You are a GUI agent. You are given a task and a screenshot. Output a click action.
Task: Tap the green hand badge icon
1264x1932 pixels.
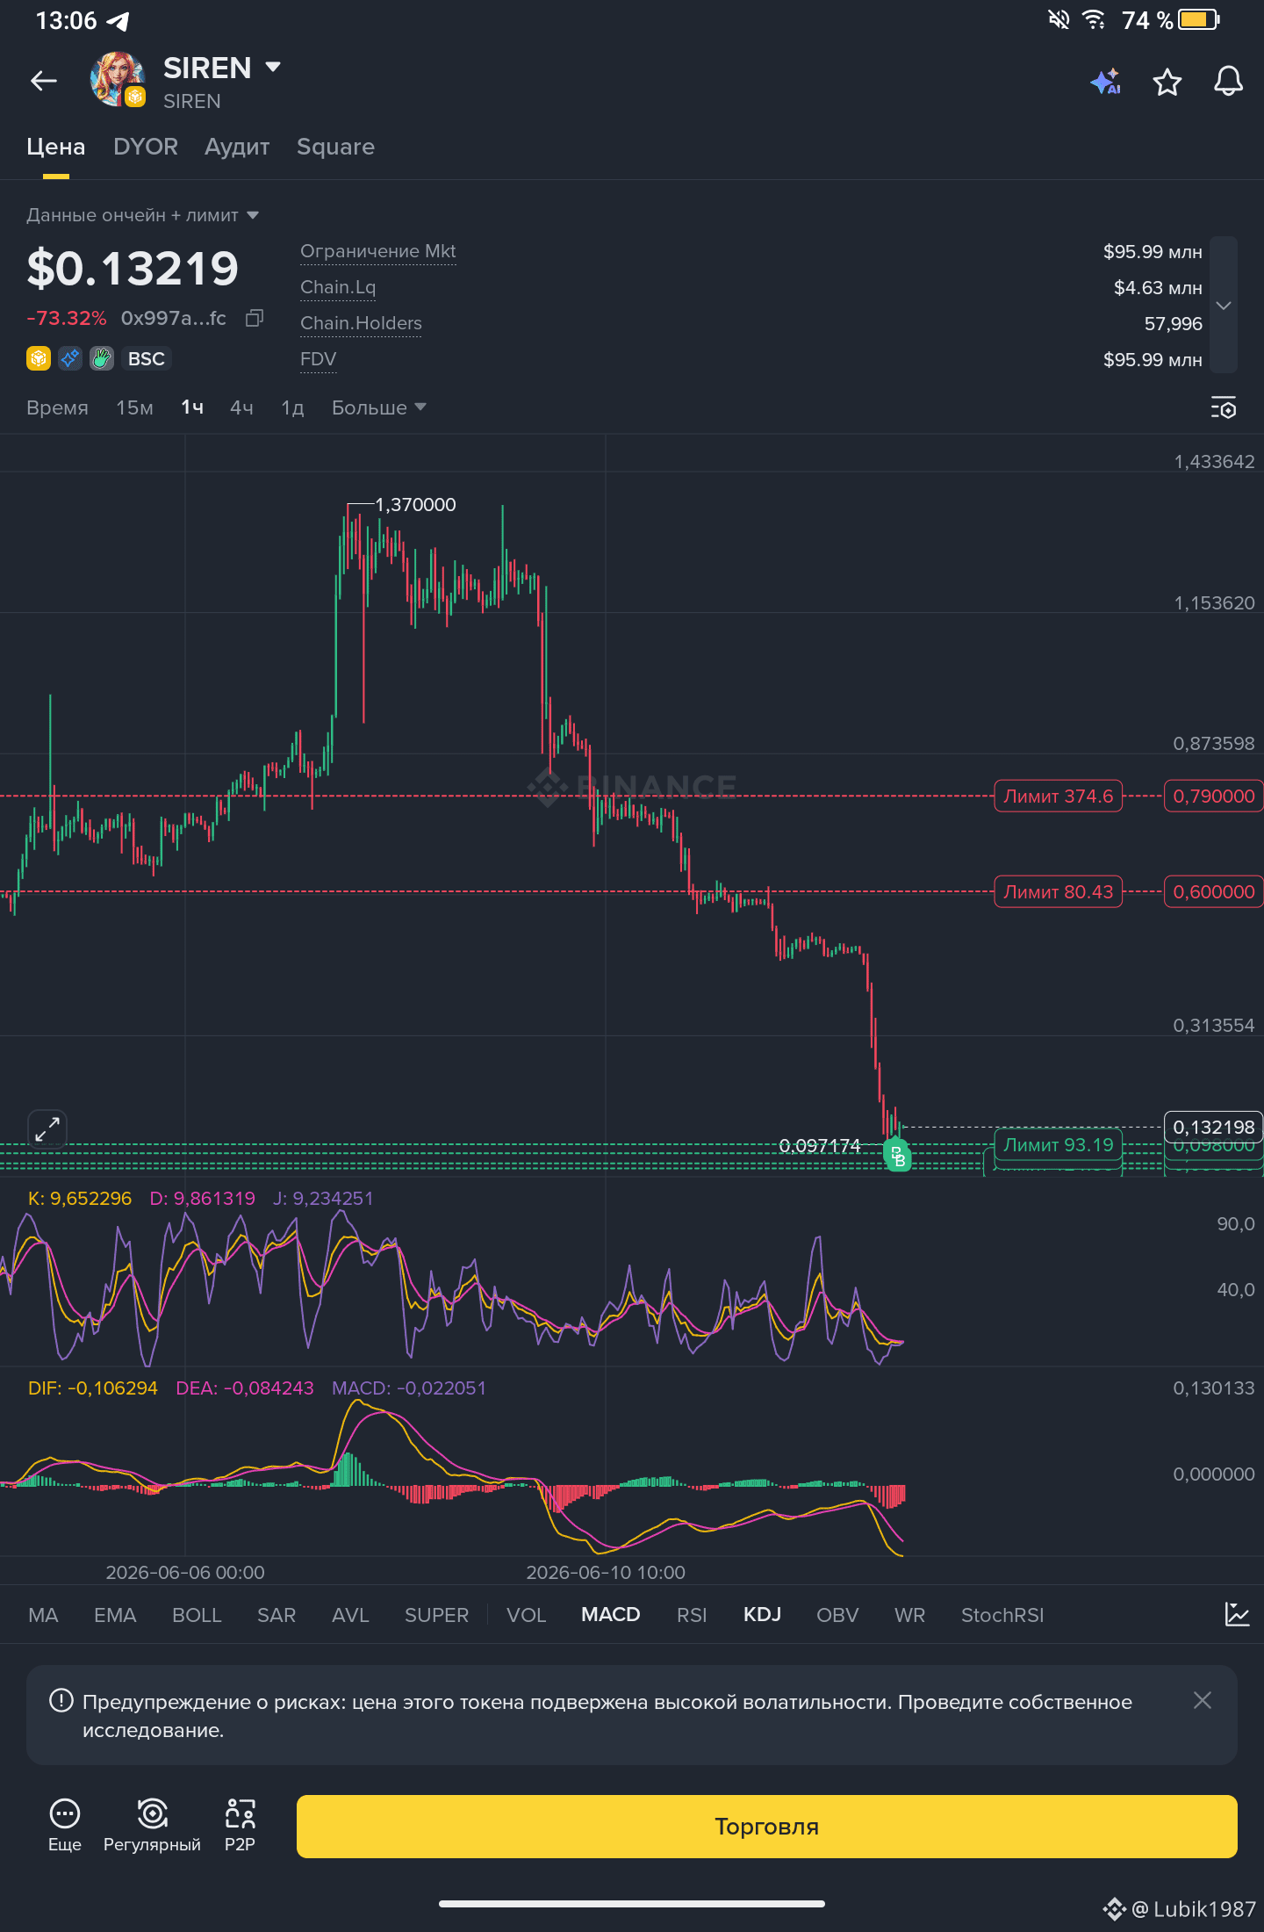[x=102, y=358]
